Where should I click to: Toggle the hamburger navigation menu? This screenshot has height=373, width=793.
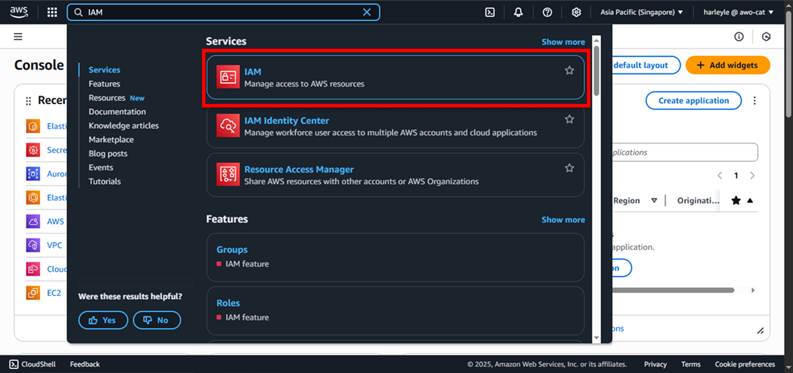point(18,37)
